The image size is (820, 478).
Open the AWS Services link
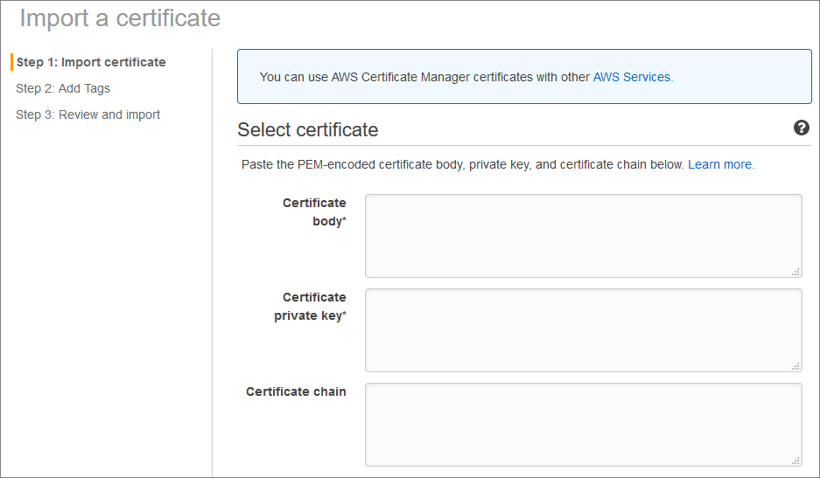pyautogui.click(x=632, y=77)
